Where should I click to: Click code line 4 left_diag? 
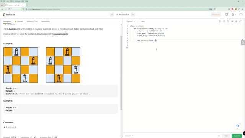tap(150, 33)
